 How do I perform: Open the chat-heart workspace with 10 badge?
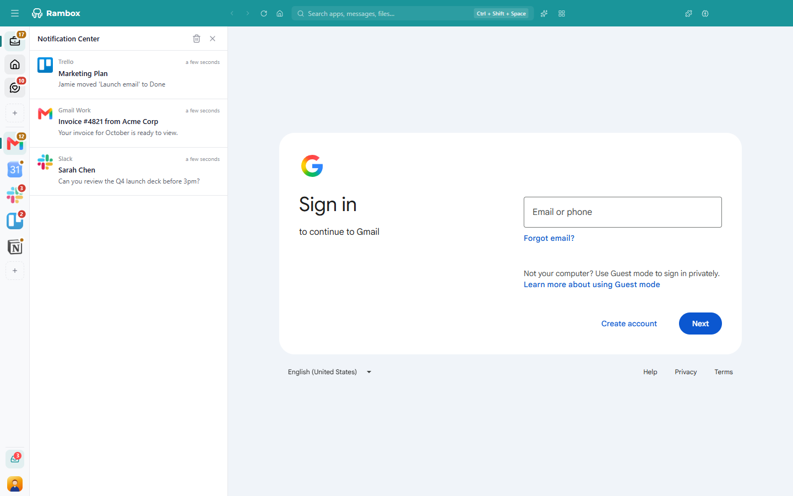pyautogui.click(x=15, y=88)
